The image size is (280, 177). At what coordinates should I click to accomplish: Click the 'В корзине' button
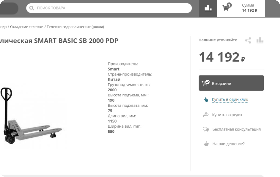tap(231, 83)
